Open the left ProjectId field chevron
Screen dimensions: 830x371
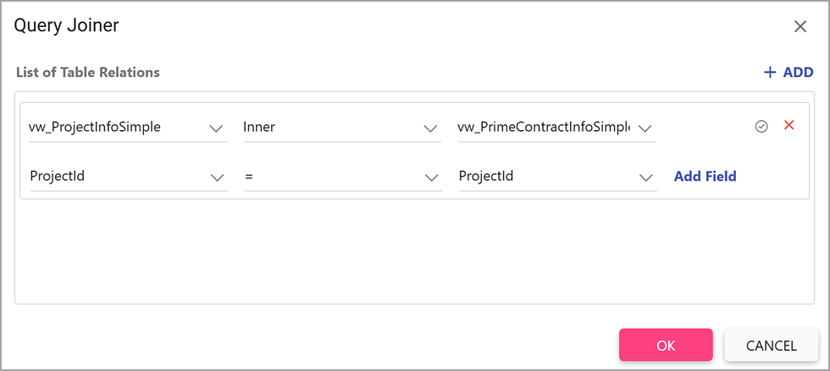click(x=217, y=177)
